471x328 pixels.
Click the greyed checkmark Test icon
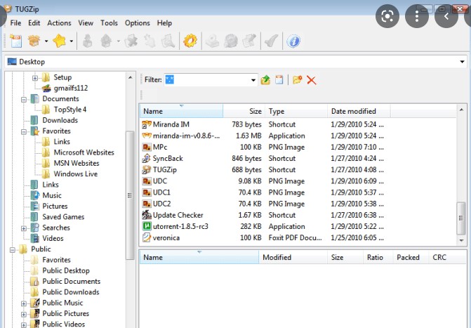tap(271, 41)
